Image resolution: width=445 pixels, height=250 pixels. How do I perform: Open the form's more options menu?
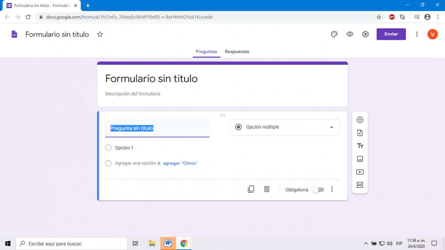tap(417, 34)
